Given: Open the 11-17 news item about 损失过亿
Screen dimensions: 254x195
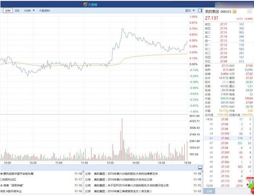Looking at the screenshot, I should coord(8,179).
